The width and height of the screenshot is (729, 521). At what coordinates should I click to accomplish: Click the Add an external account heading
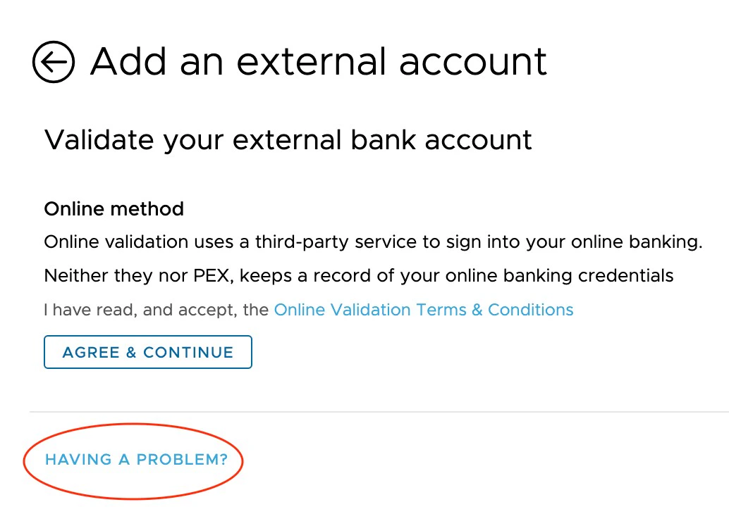coord(317,61)
